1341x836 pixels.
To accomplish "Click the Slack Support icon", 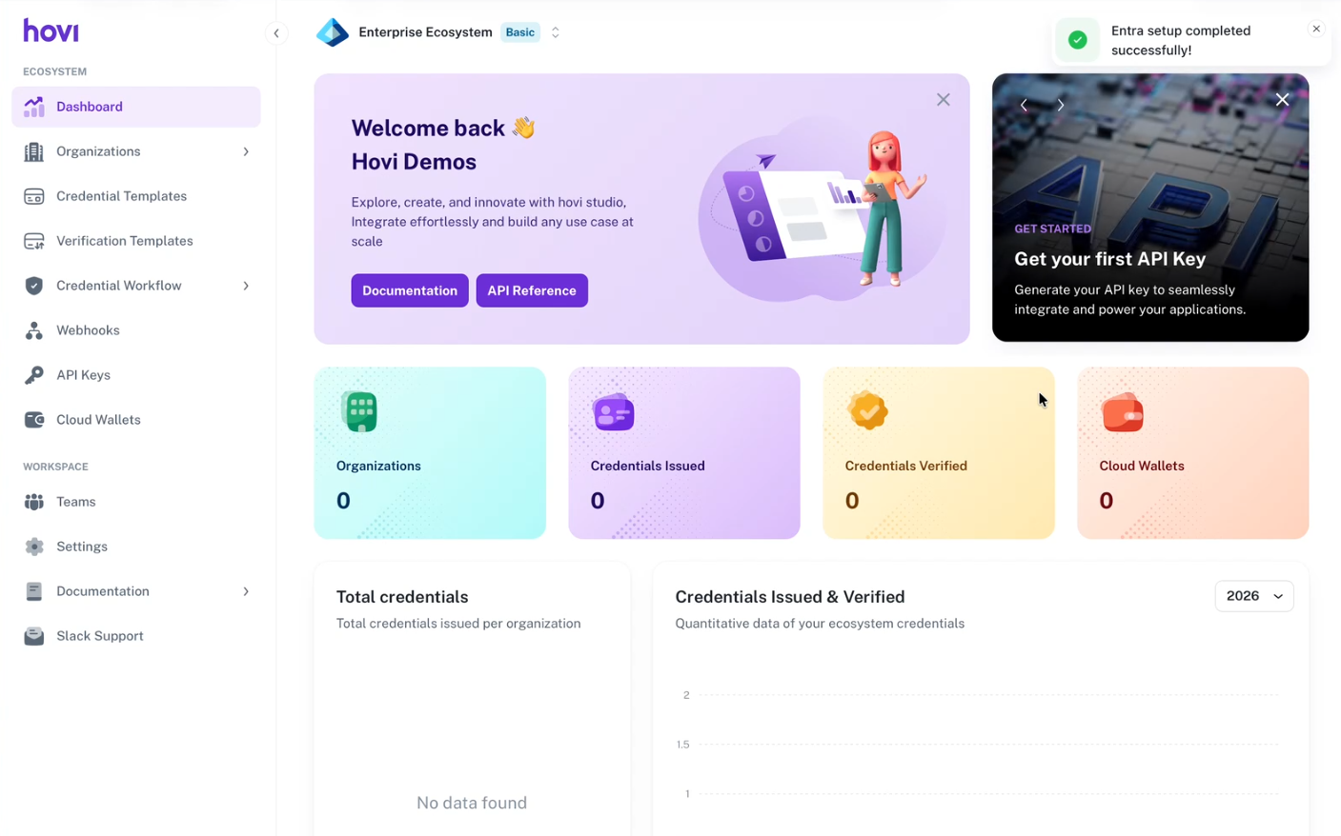I will [x=34, y=636].
